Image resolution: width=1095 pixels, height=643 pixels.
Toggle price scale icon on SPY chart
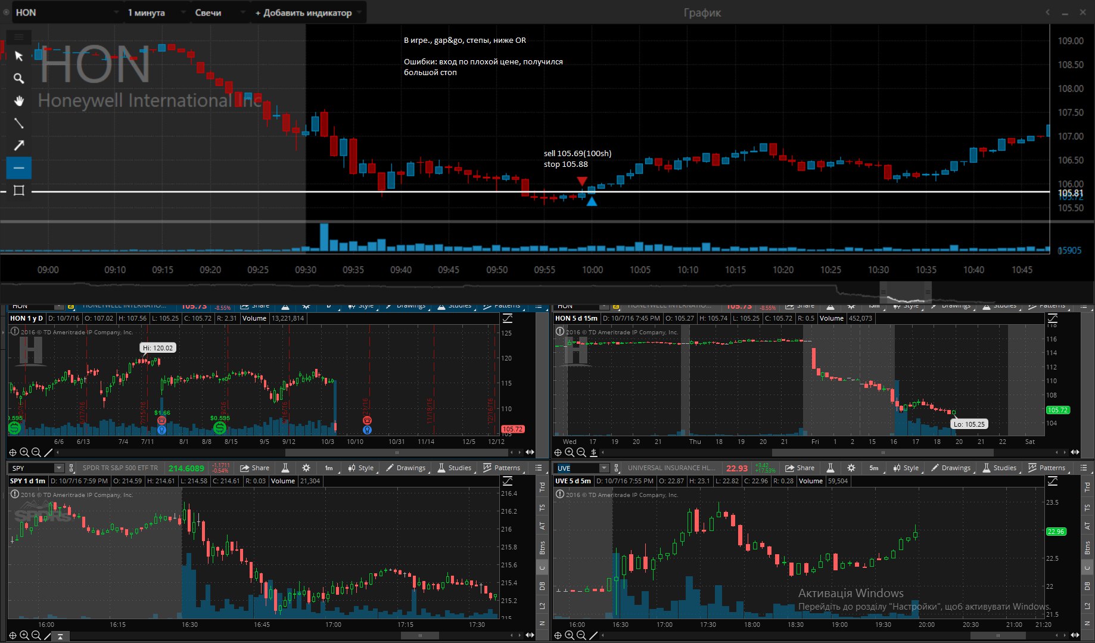(508, 481)
